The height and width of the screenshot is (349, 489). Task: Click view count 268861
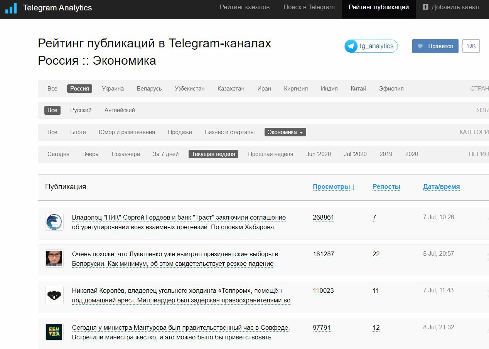(324, 217)
